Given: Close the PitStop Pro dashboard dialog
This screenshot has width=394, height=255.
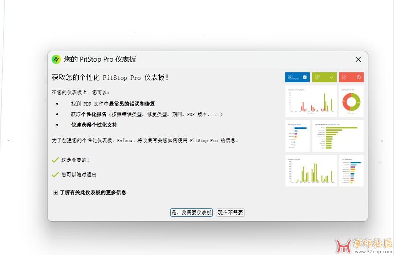Looking at the screenshot, I should (358, 59).
